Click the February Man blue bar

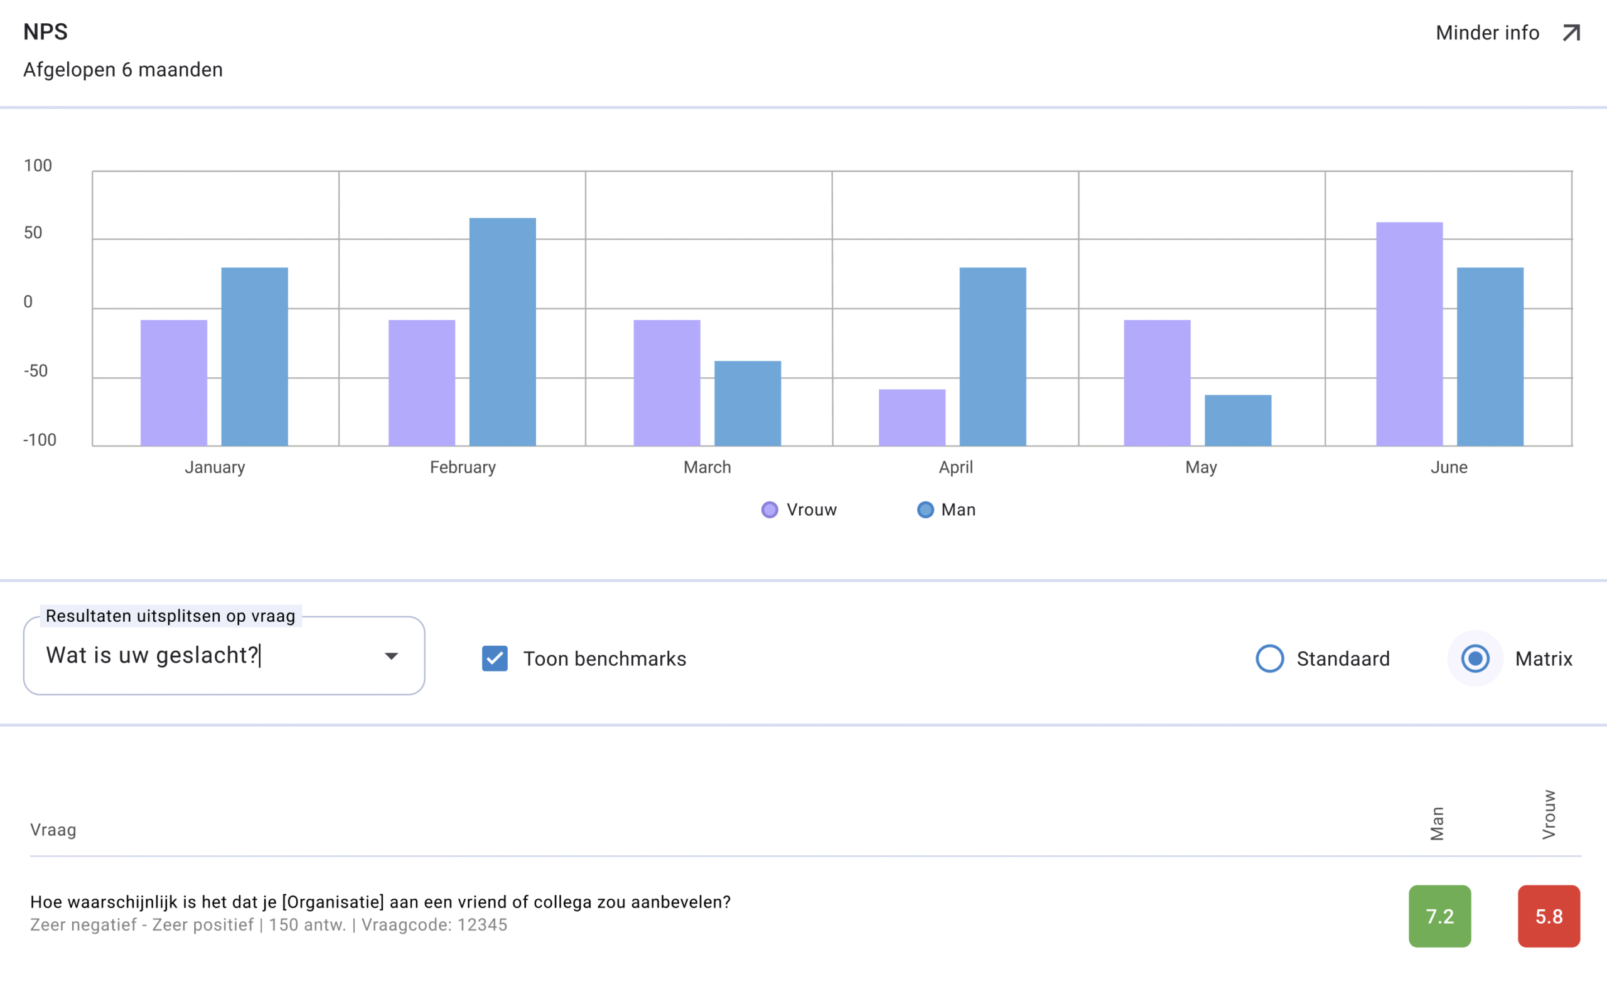tap(503, 332)
